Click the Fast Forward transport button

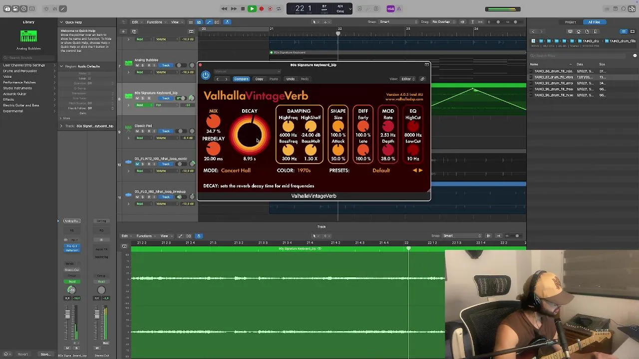[x=233, y=8]
